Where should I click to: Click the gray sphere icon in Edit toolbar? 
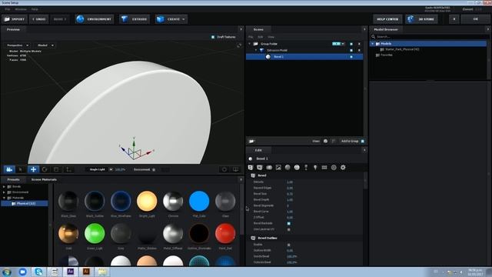pos(288,168)
